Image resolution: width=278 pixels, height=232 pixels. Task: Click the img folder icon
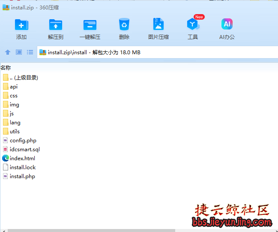coord(6,105)
